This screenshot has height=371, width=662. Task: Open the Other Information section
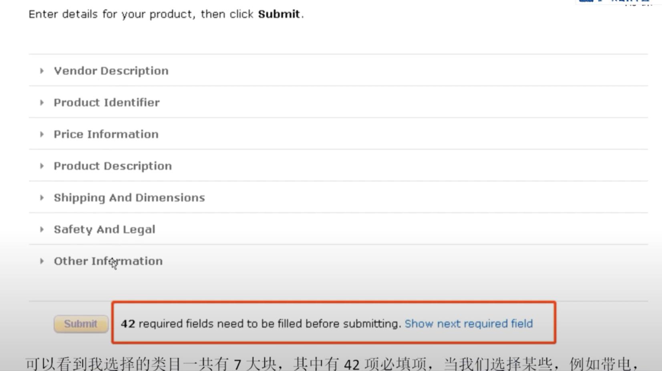coord(108,261)
